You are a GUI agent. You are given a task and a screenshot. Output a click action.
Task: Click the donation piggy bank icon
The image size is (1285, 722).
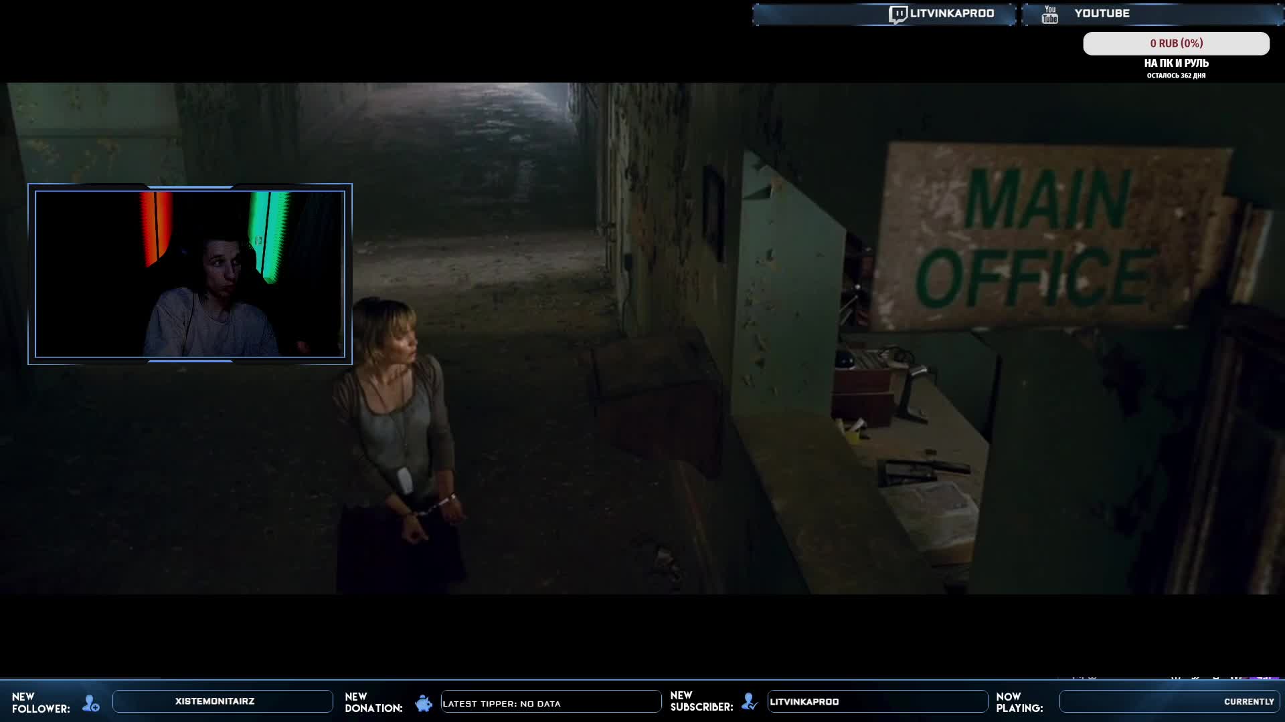[x=424, y=703]
